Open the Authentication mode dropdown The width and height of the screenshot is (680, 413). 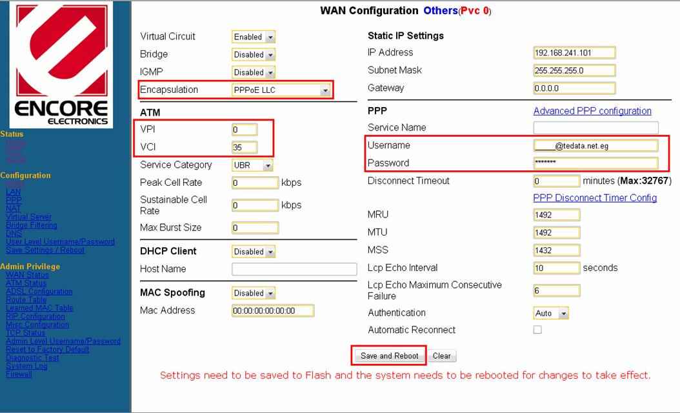tap(551, 312)
